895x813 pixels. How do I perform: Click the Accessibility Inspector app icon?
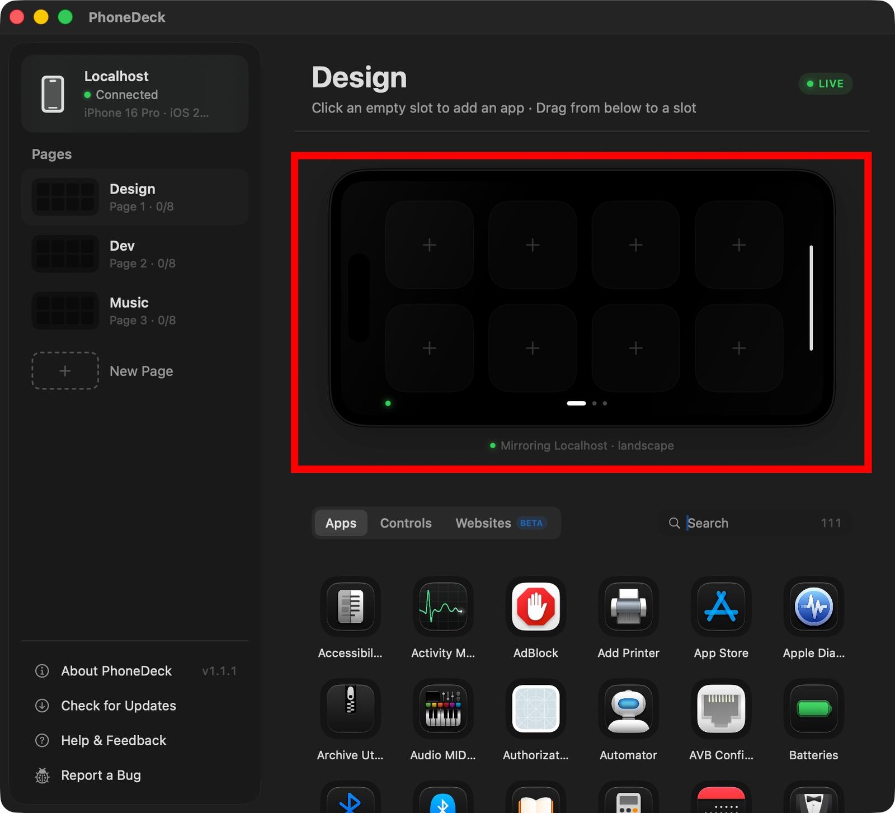click(x=350, y=607)
